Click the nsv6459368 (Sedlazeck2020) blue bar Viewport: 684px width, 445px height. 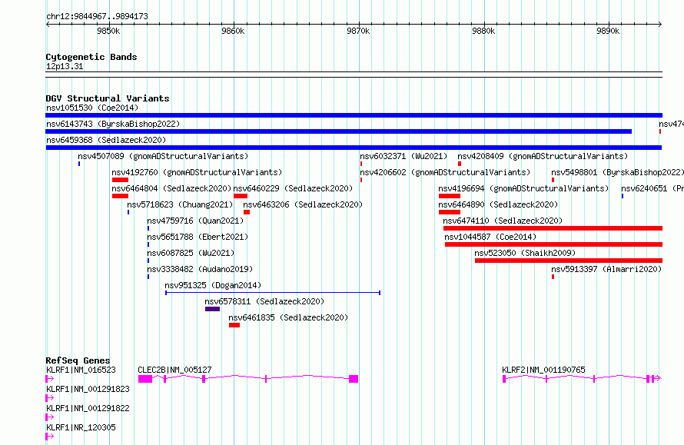[x=354, y=148]
